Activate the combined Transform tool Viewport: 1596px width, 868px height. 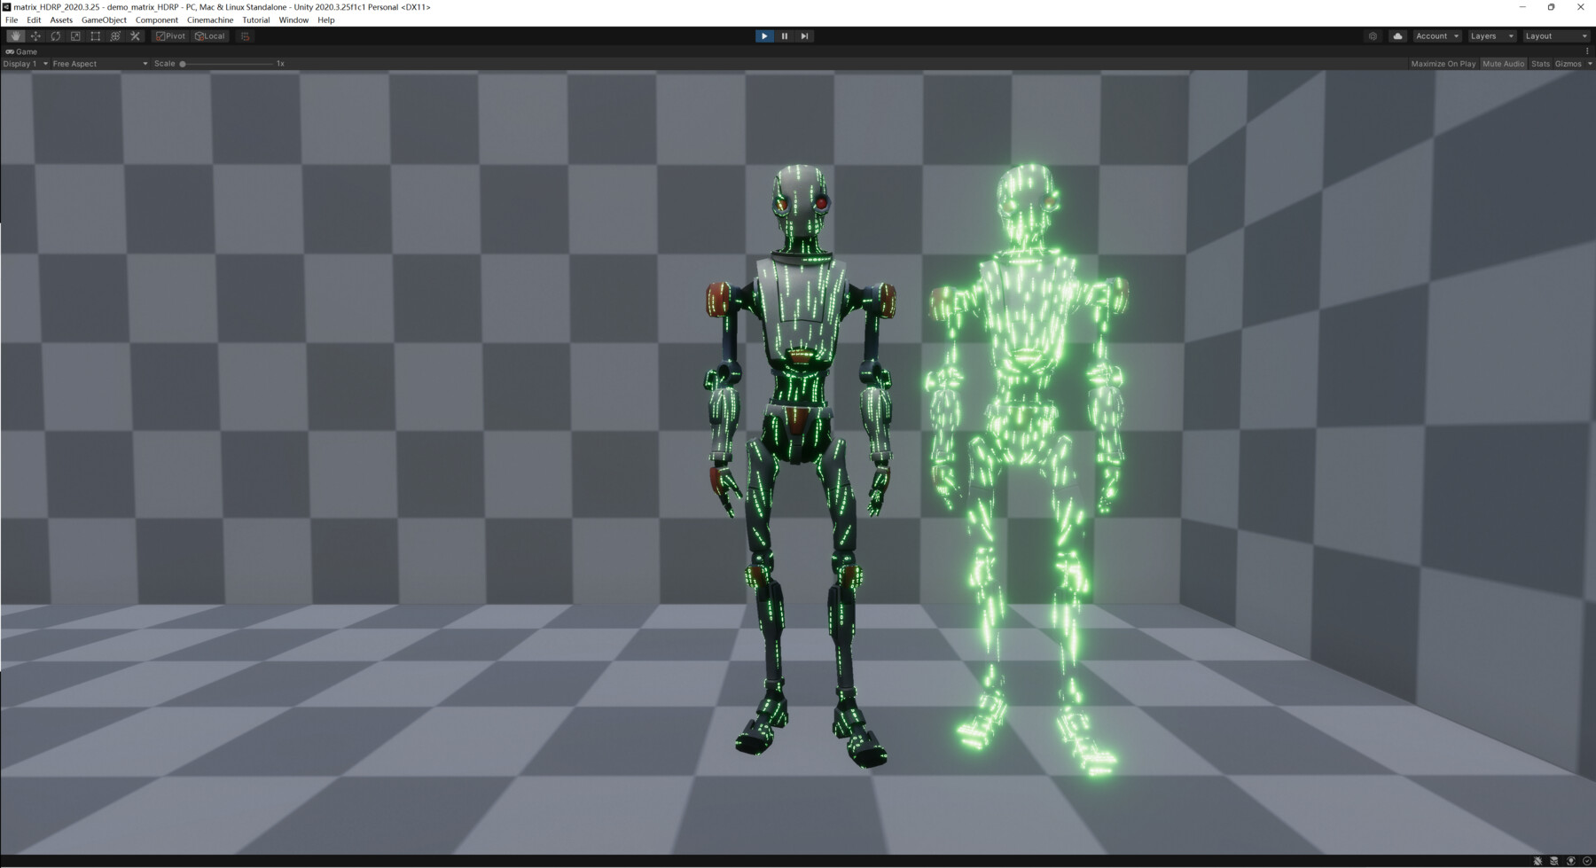click(114, 35)
